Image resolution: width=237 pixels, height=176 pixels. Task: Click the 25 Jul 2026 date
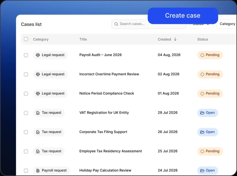point(168,151)
